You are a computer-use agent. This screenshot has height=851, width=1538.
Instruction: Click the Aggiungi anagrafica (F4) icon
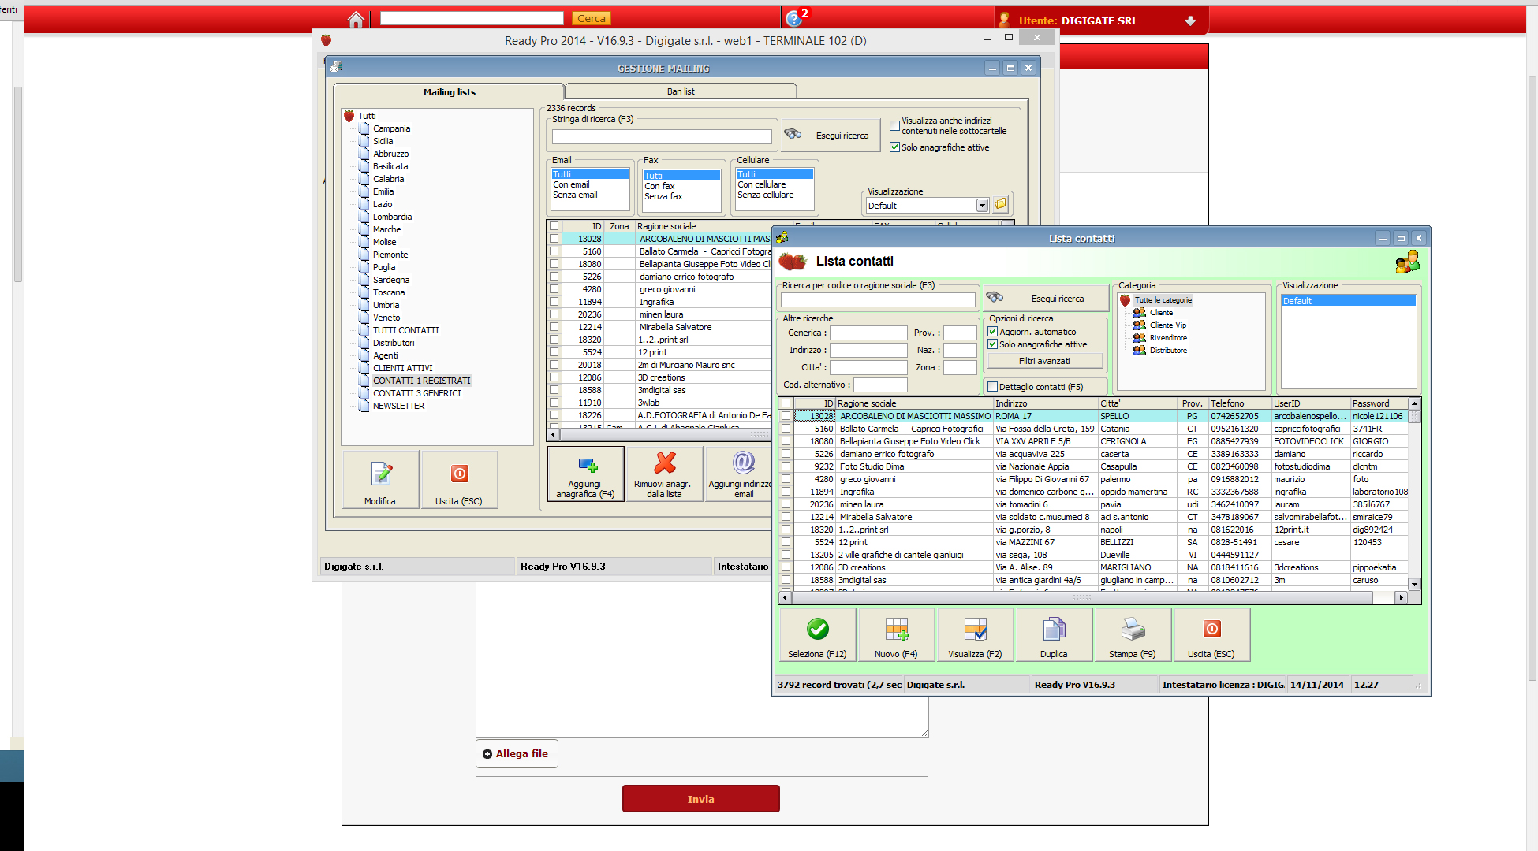click(x=587, y=465)
